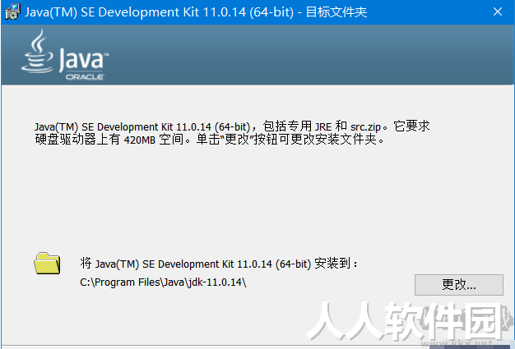Click the yellow folder icon beside install path

pos(47,263)
